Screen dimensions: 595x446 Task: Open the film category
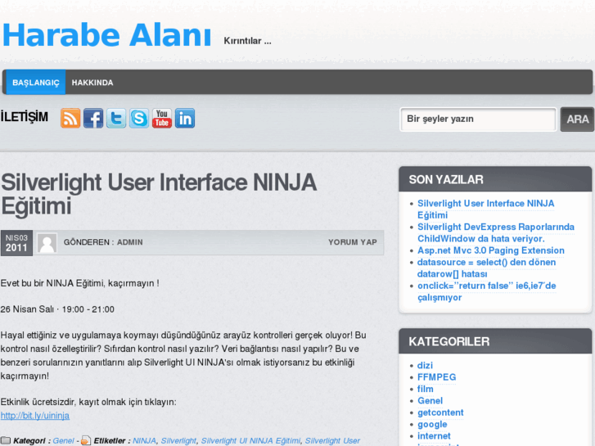pyautogui.click(x=426, y=389)
